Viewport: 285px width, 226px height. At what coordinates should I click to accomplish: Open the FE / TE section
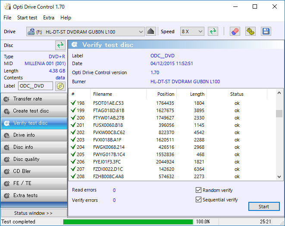pos(34,183)
